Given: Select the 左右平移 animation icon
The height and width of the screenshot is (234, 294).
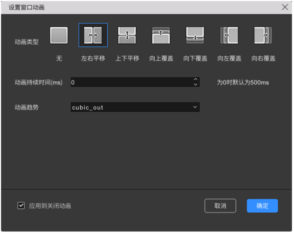Looking at the screenshot, I should coord(93,35).
